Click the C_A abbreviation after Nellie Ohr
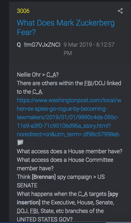 [51, 75]
